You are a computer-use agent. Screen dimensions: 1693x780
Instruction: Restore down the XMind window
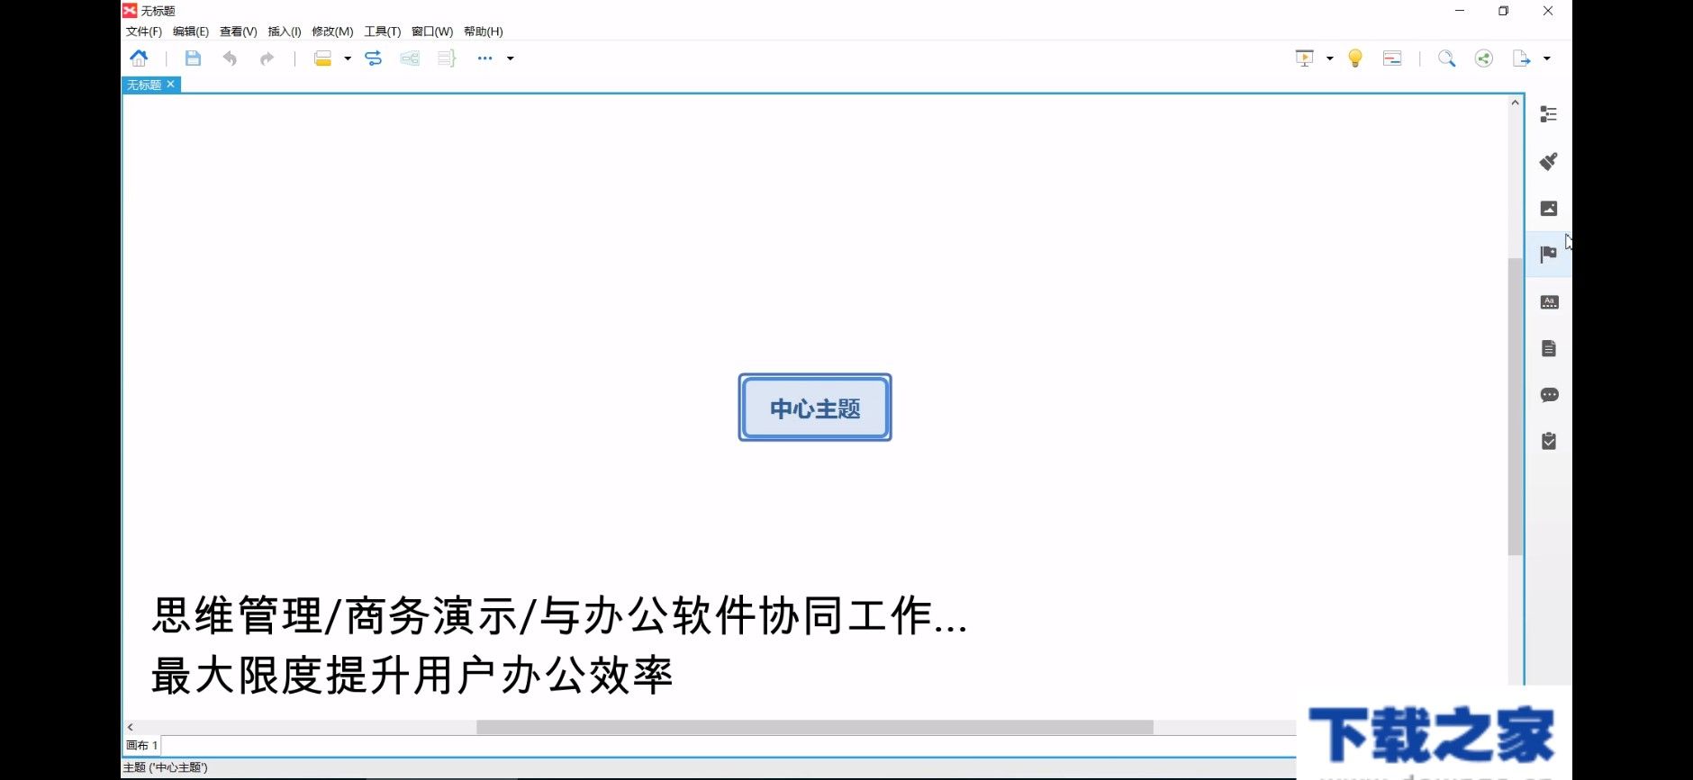coord(1503,11)
